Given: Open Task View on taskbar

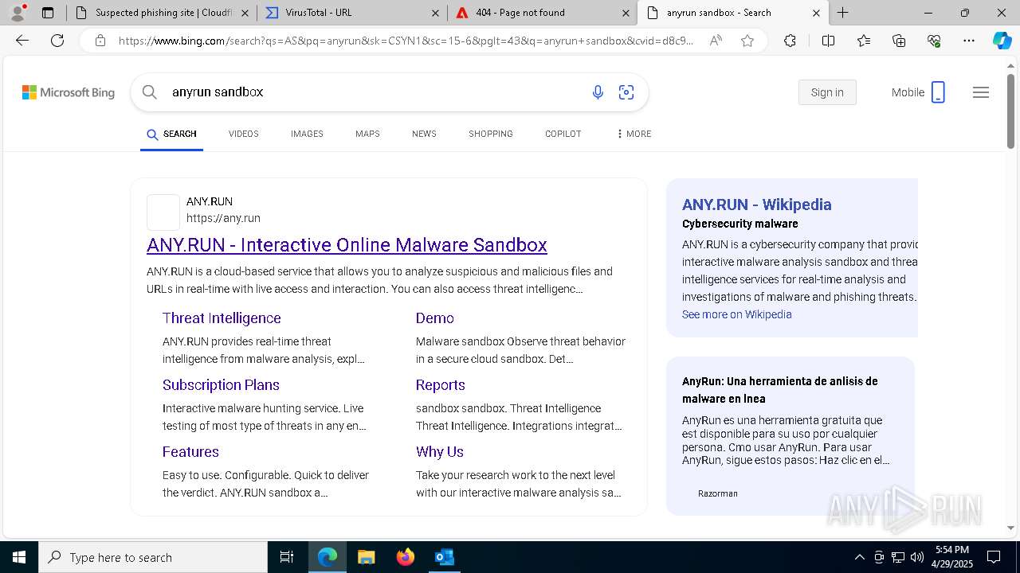Looking at the screenshot, I should (287, 557).
